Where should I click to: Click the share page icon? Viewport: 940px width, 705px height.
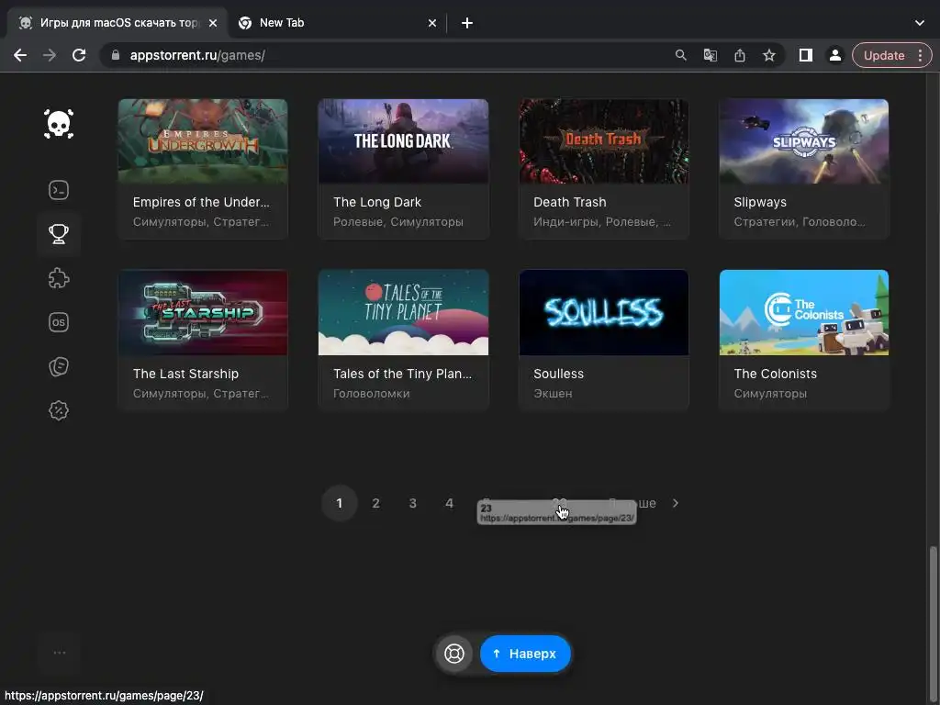coord(740,55)
